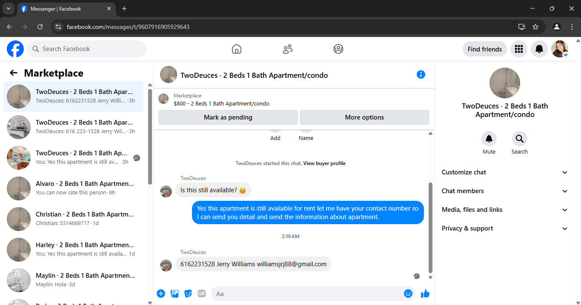
Task: Choose a sticker icon in composer
Action: (188, 294)
